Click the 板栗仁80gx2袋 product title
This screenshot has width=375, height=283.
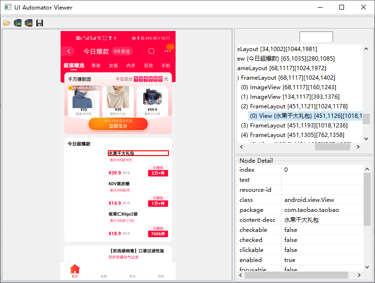123,214
